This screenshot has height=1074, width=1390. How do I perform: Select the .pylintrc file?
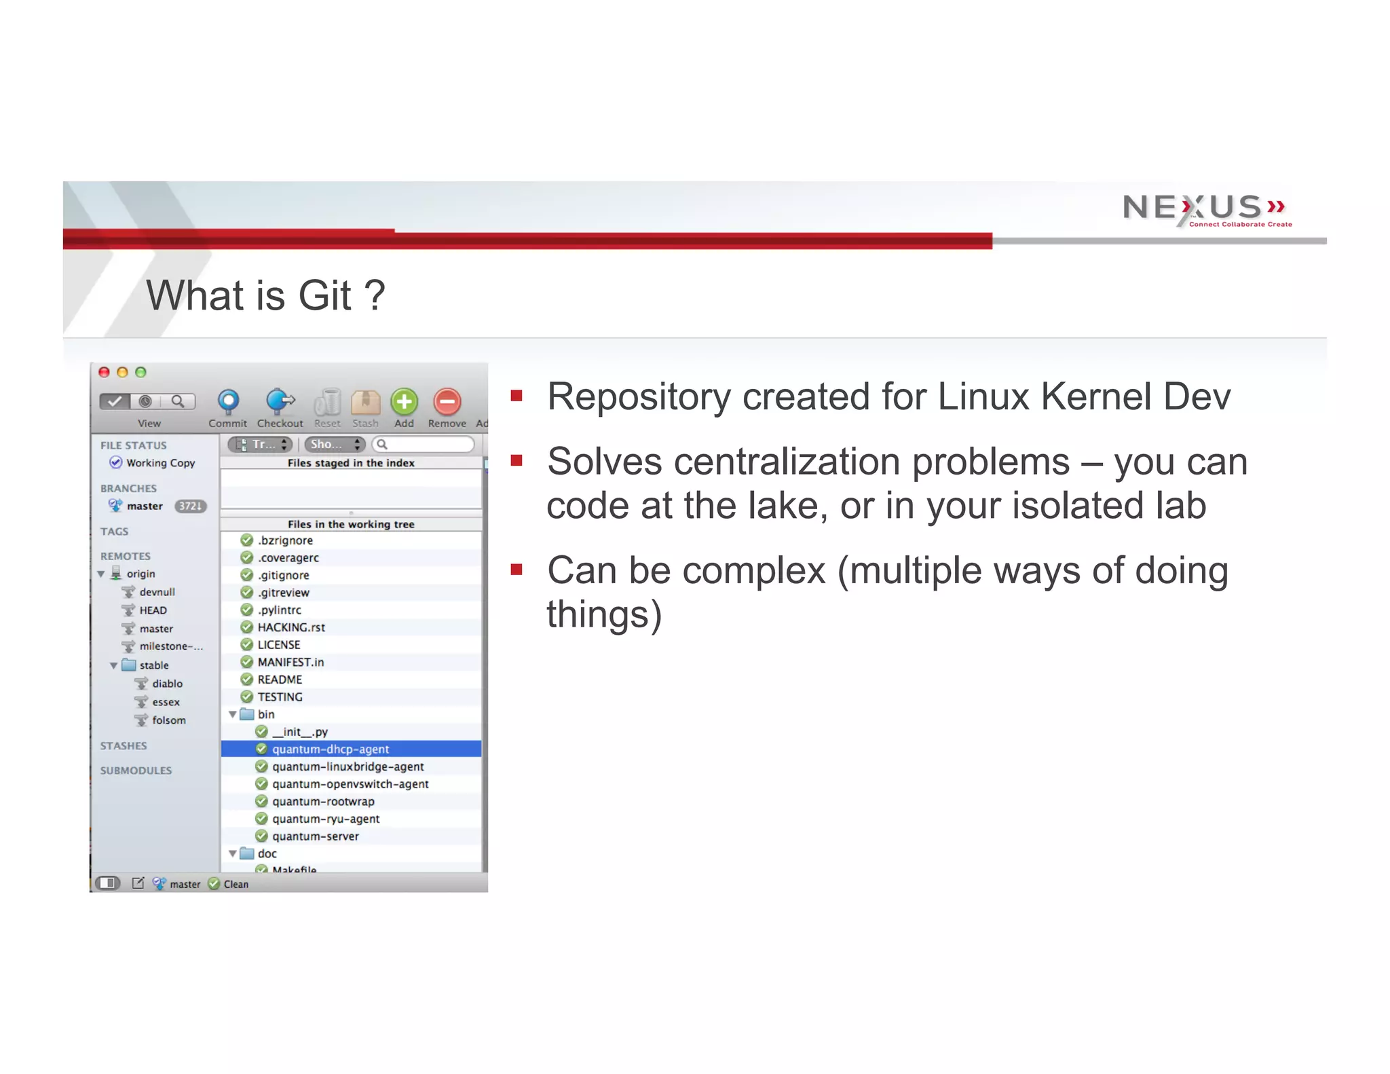click(351, 610)
